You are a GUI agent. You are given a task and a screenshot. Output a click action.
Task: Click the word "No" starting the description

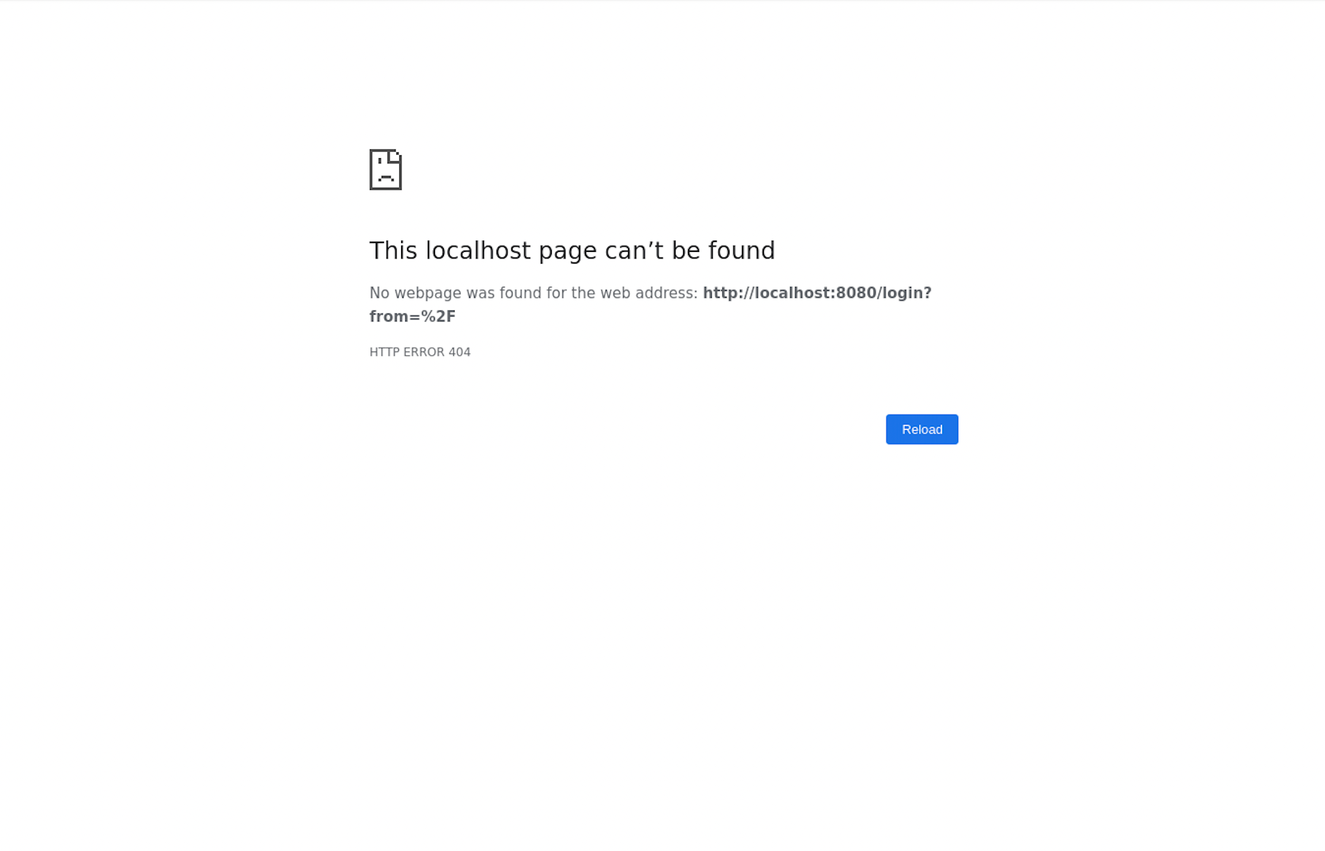(x=379, y=293)
